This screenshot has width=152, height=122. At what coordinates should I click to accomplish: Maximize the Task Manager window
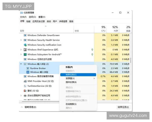(x=120, y=13)
